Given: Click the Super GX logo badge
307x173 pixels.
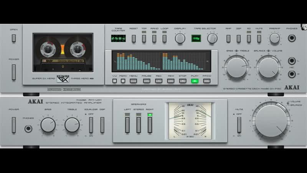Looking at the screenshot, I should pos(63,78).
